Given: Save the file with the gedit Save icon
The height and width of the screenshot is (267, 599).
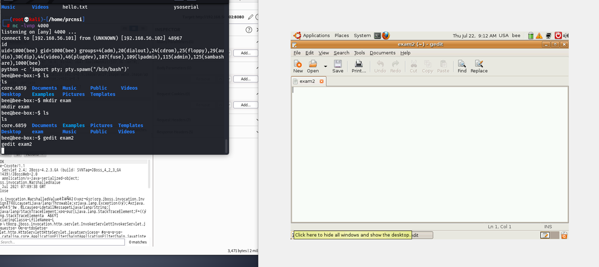Looking at the screenshot, I should 338,66.
